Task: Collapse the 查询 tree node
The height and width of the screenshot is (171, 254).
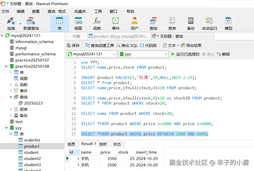Action: pyautogui.click(x=11, y=97)
